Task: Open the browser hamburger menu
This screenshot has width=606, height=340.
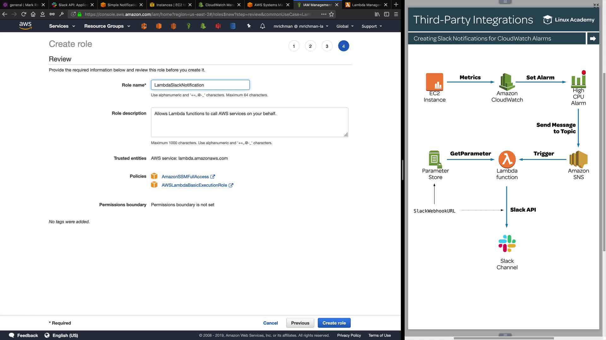Action: [x=396, y=14]
